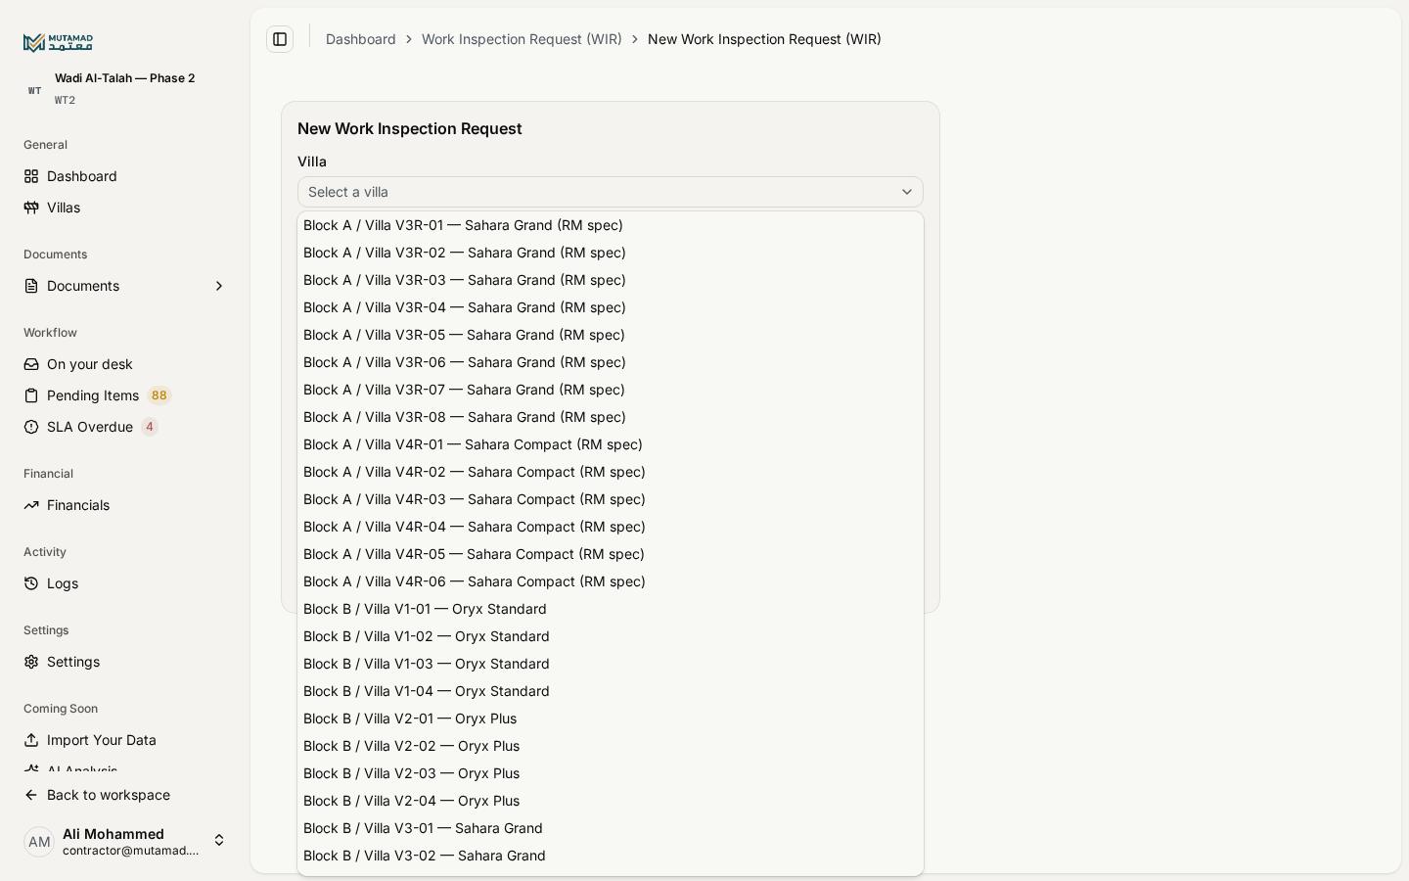Screen dimensions: 1409x881
Task: Select Block A / Villa V3R-03 option
Action: pos(611,280)
